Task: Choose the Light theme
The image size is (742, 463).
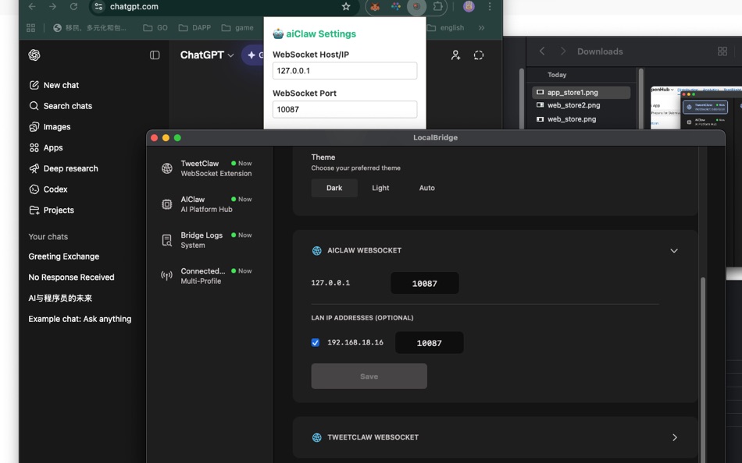Action: (380, 188)
